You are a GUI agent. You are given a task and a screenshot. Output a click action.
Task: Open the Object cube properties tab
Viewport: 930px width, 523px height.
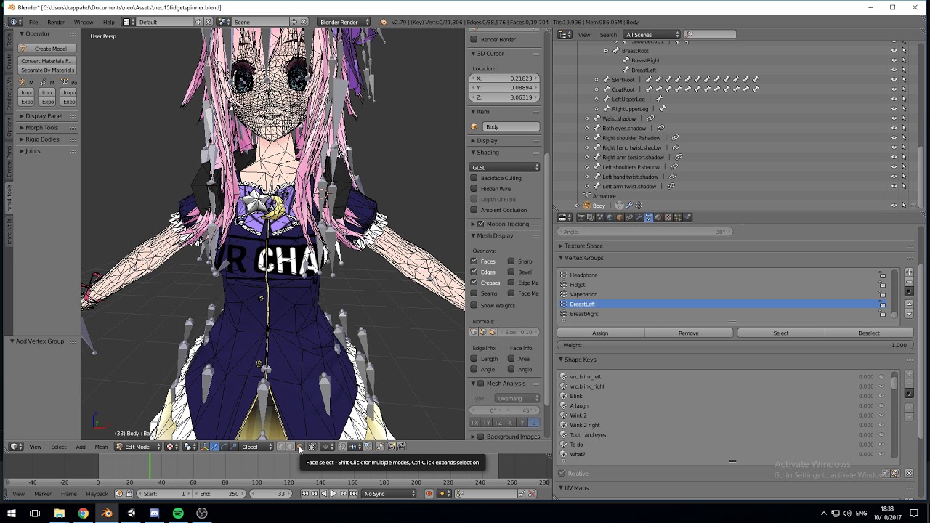pyautogui.click(x=619, y=217)
